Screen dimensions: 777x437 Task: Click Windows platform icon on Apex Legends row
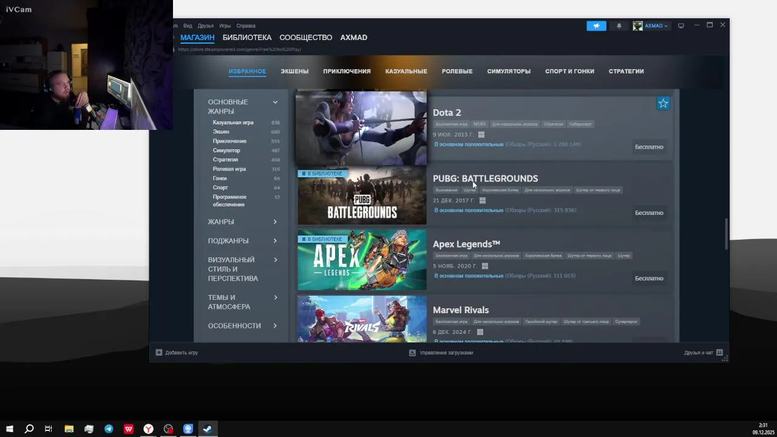pyautogui.click(x=484, y=266)
